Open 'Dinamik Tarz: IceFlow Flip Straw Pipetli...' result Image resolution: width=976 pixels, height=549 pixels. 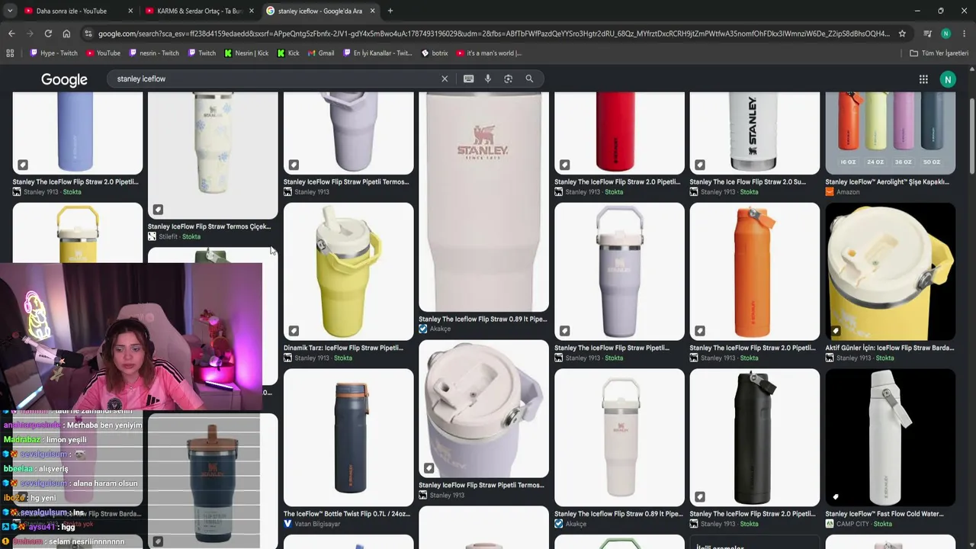pos(343,348)
